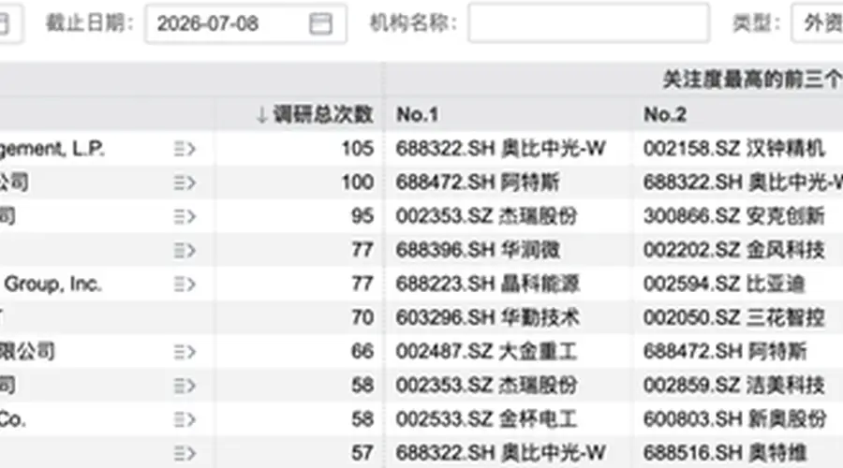Open detail list icon in row with 105
Image resolution: width=843 pixels, height=468 pixels.
pos(185,149)
